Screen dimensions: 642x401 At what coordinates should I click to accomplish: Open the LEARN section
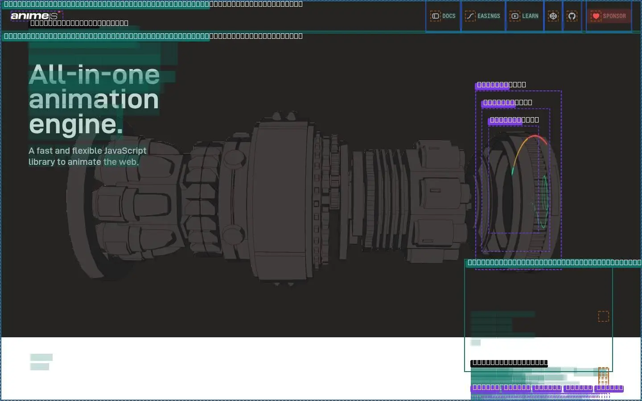coord(524,16)
